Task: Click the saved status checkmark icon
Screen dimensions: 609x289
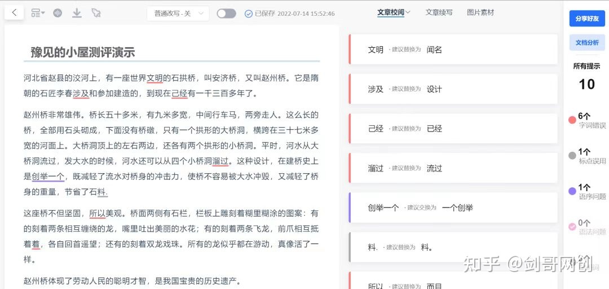Action: [x=249, y=13]
